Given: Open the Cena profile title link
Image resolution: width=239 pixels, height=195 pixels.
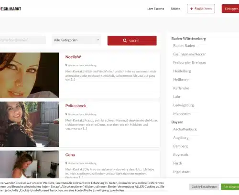Looking at the screenshot, I should tap(70, 155).
